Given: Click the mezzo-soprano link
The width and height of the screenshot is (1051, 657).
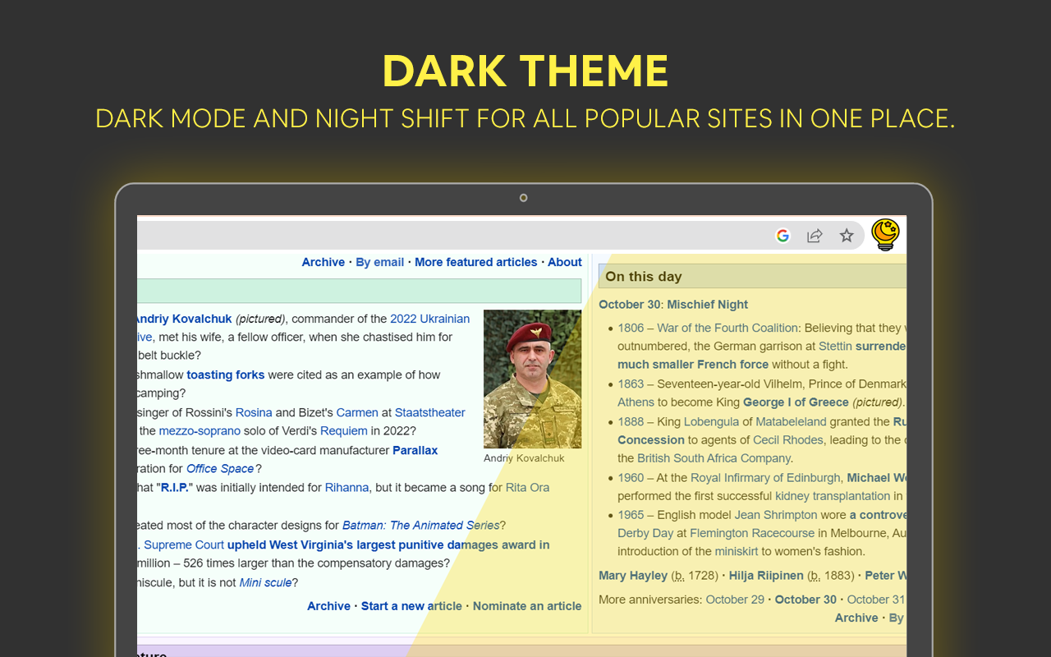Looking at the screenshot, I should 200,430.
